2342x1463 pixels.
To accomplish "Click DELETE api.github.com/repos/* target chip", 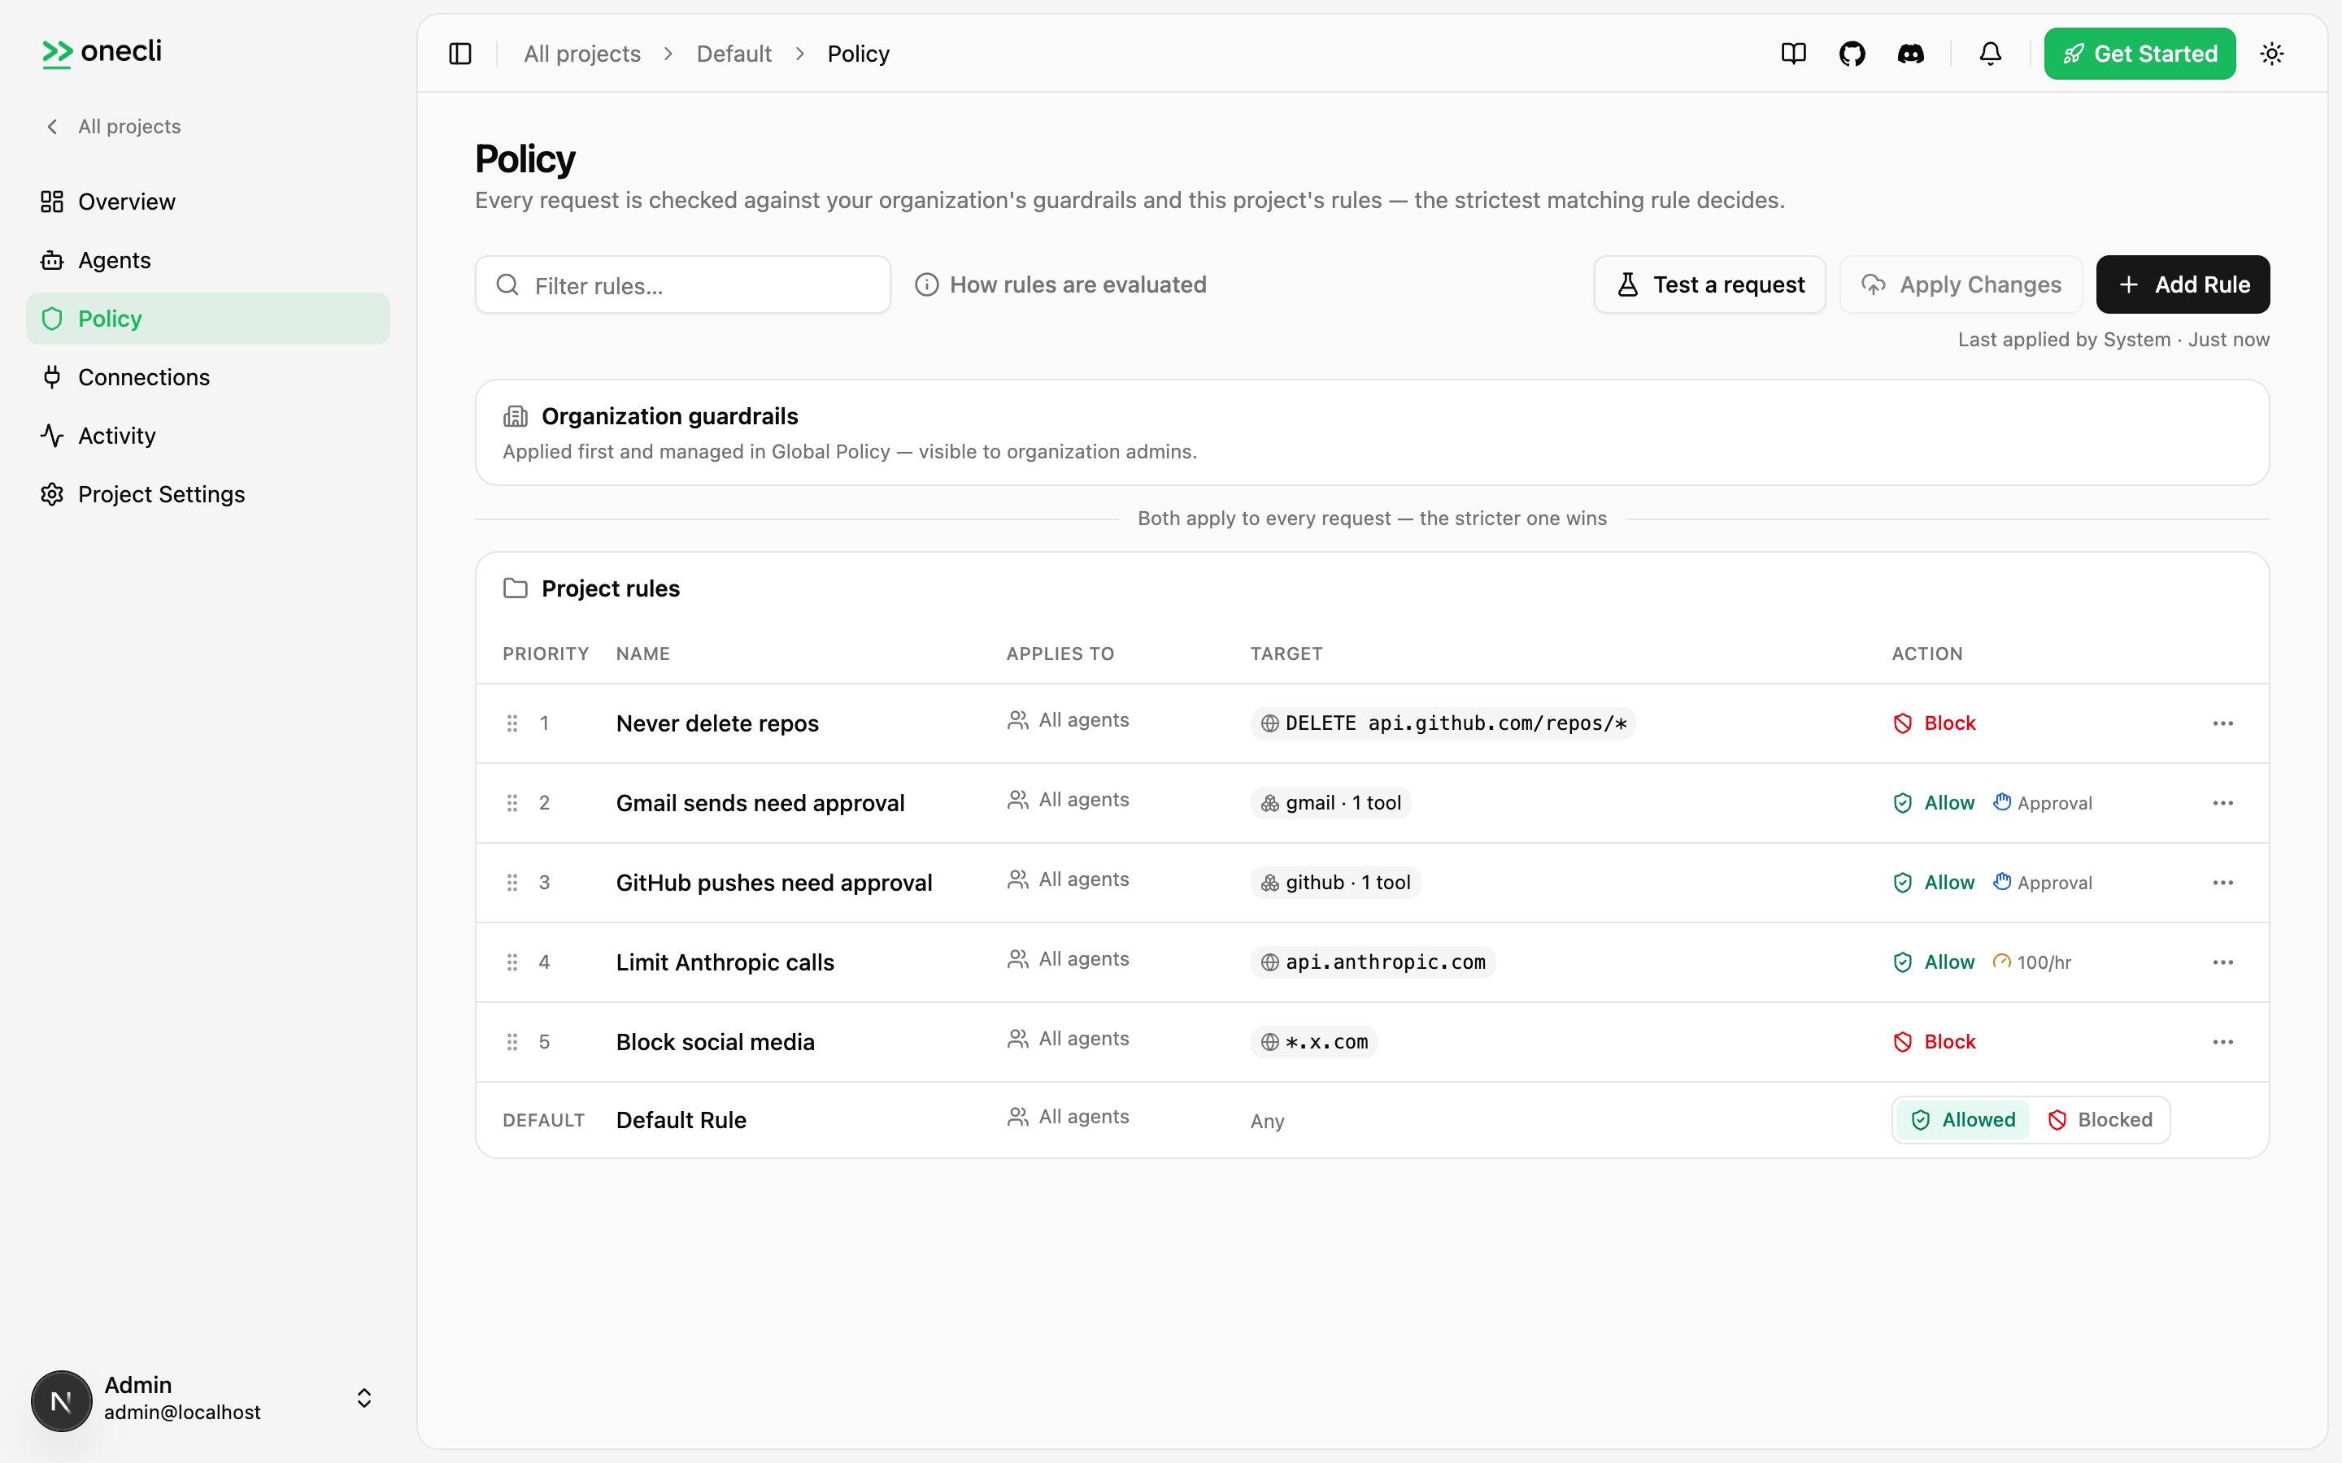I will [x=1443, y=723].
